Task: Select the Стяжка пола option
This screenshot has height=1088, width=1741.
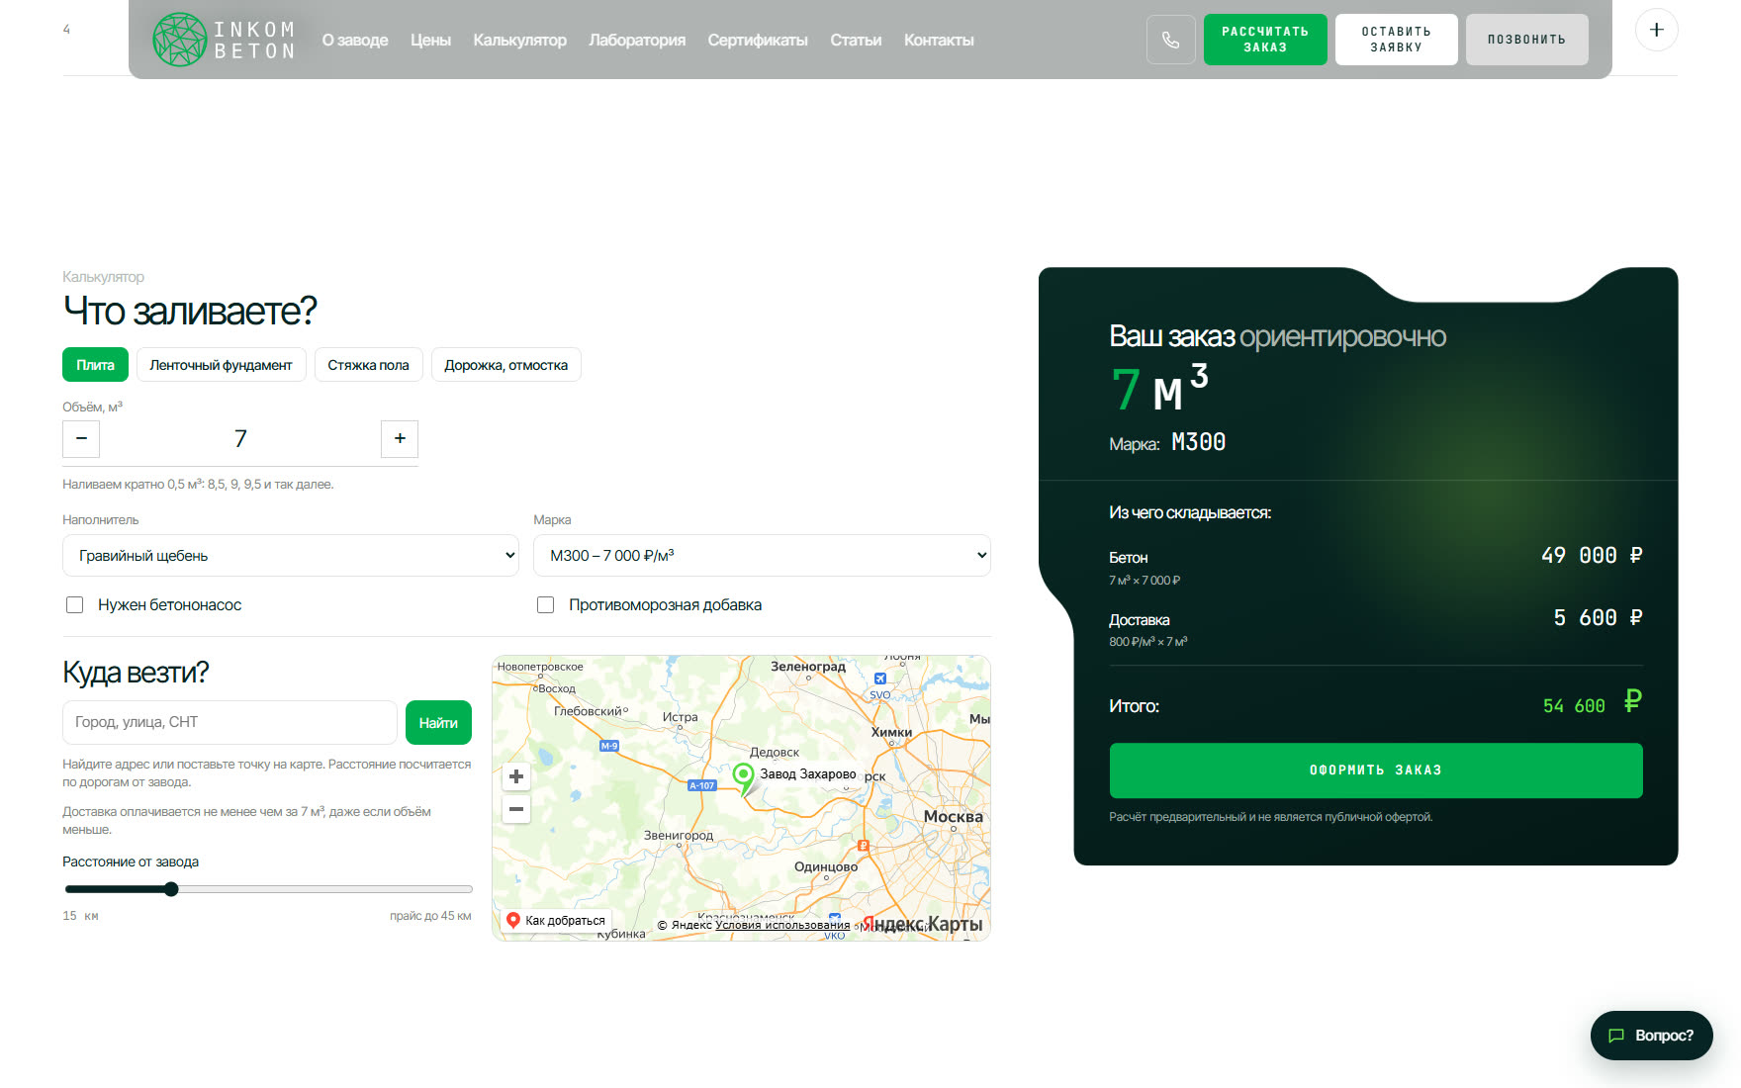Action: [x=368, y=365]
